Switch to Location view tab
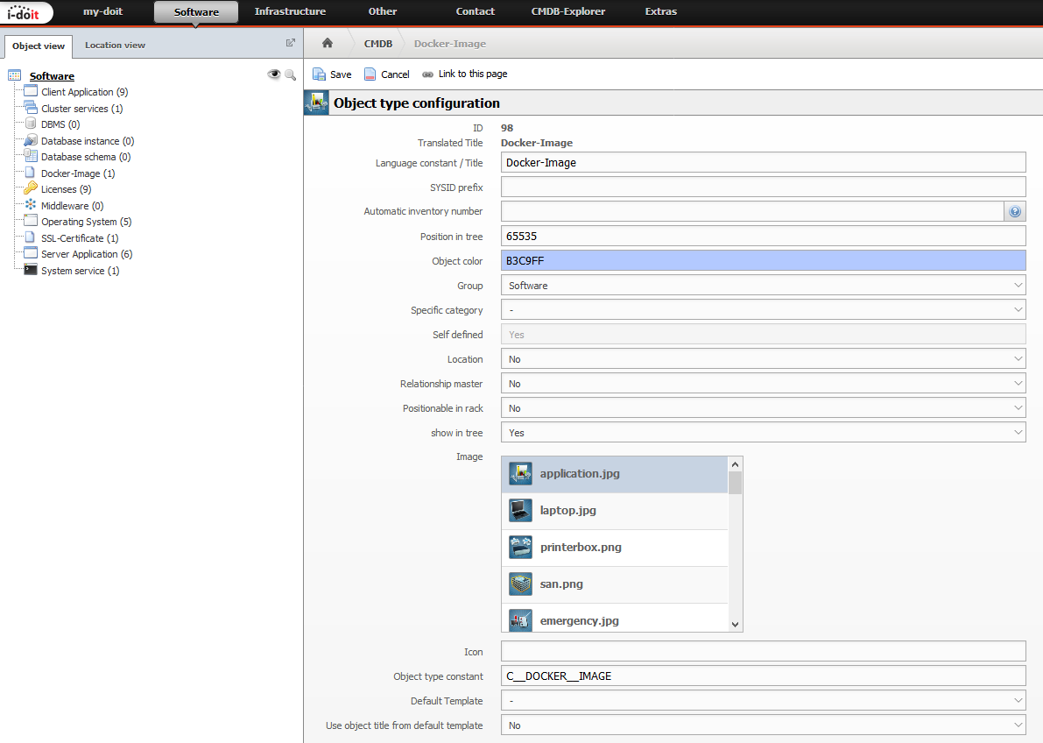 [115, 46]
